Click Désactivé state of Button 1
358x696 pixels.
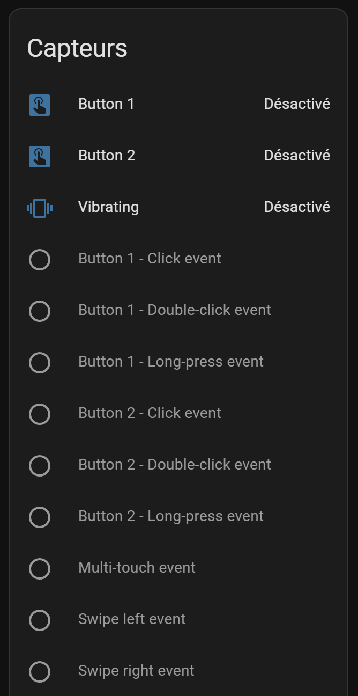(x=297, y=104)
